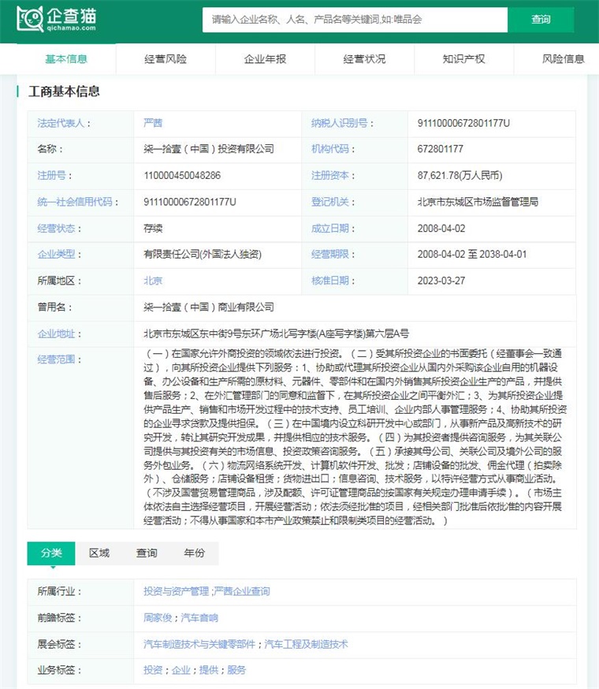Open the 严茜企业查询 link
This screenshot has height=689, width=599.
tap(241, 591)
